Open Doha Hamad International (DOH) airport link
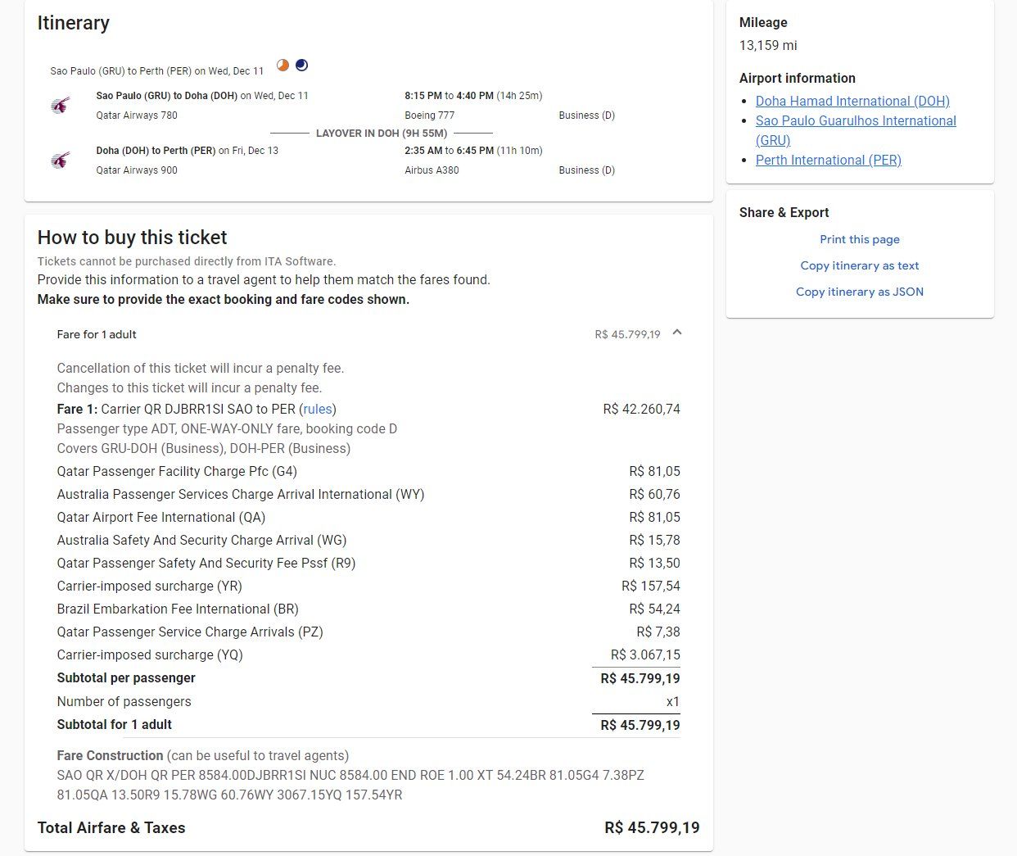The width and height of the screenshot is (1017, 856). tap(852, 101)
